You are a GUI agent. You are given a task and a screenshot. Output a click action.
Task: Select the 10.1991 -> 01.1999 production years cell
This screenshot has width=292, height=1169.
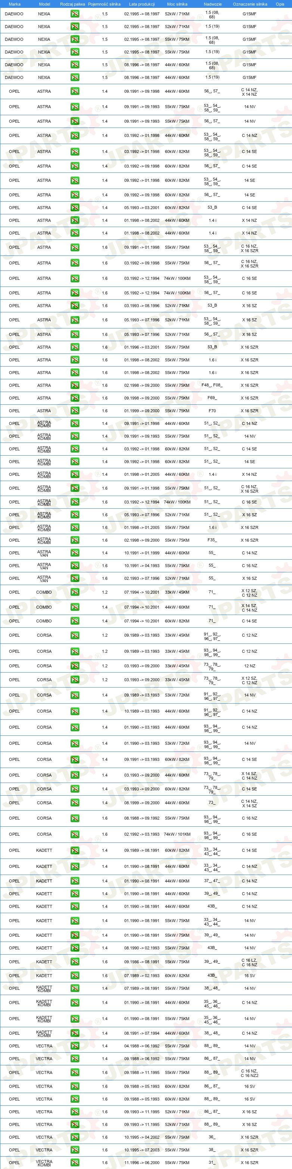click(x=142, y=553)
